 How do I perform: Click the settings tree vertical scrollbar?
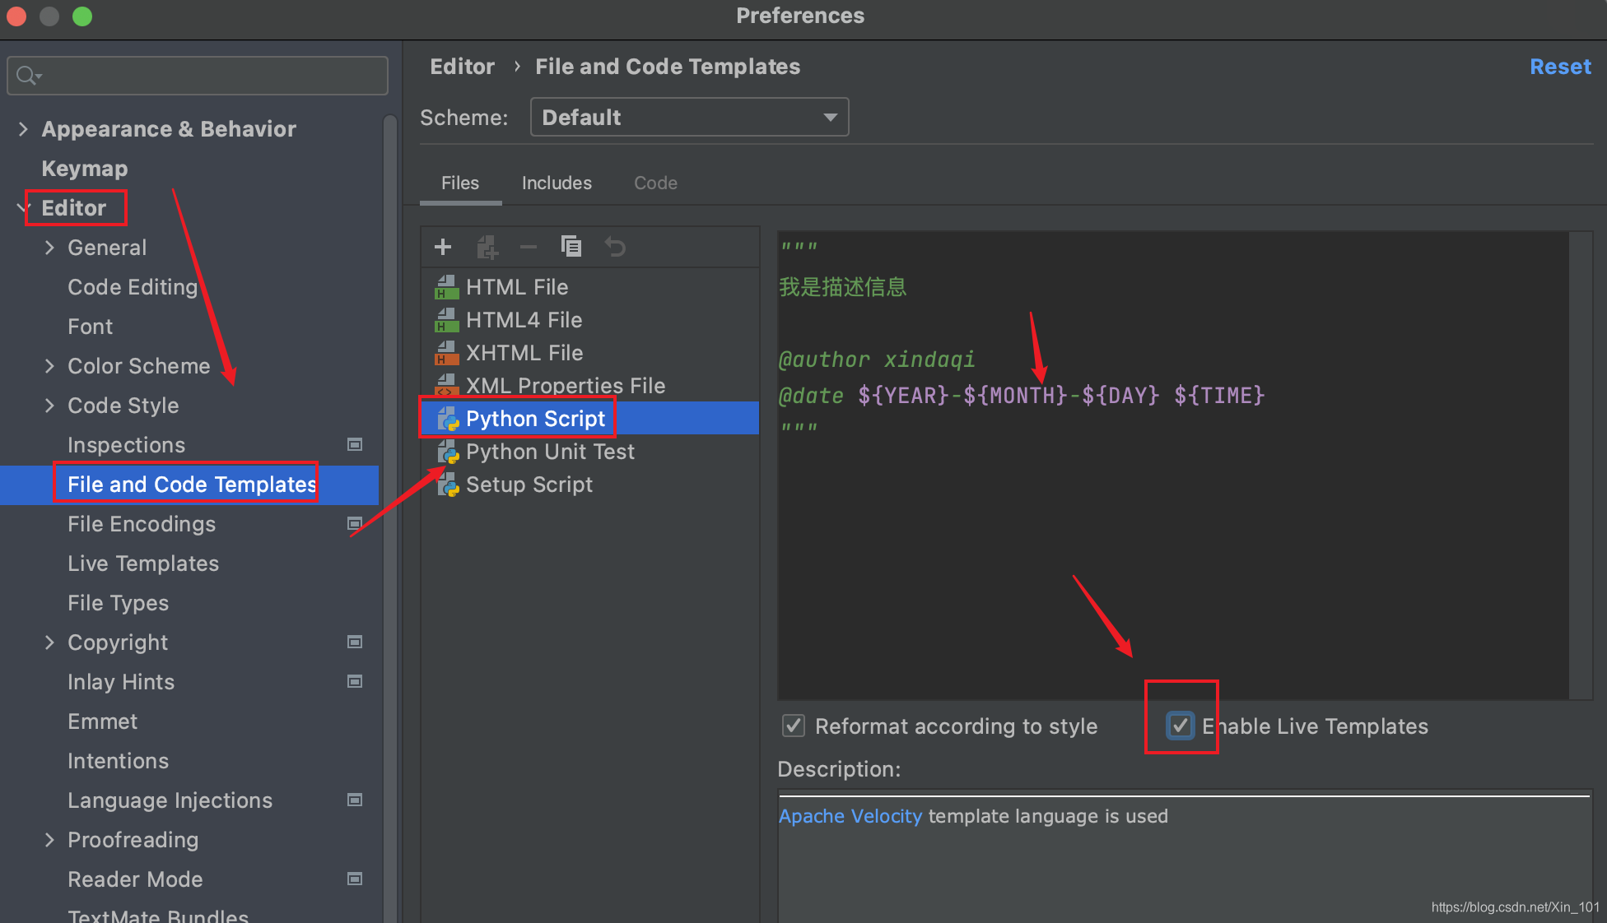(390, 518)
